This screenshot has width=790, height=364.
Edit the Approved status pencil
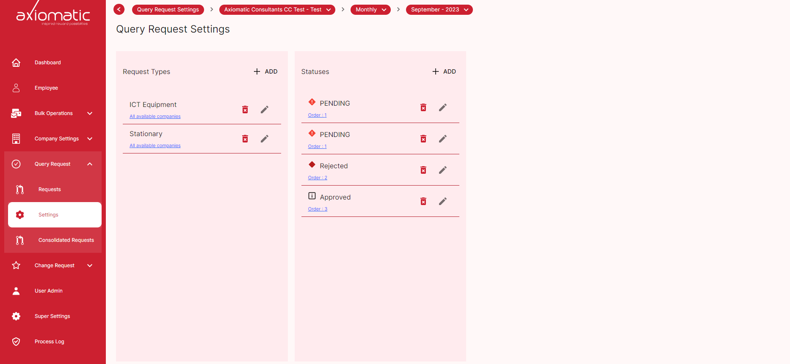443,201
